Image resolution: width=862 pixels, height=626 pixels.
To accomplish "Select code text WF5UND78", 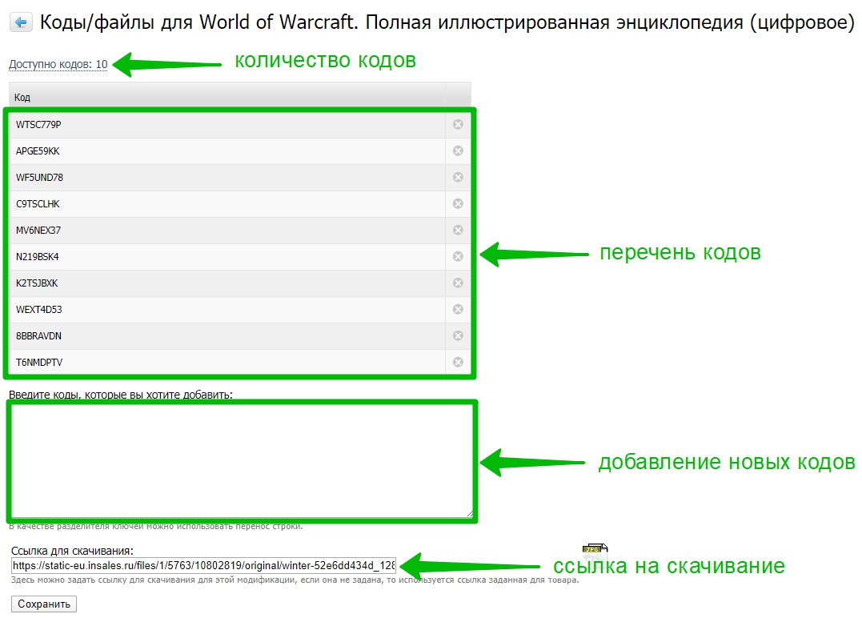I will (39, 178).
